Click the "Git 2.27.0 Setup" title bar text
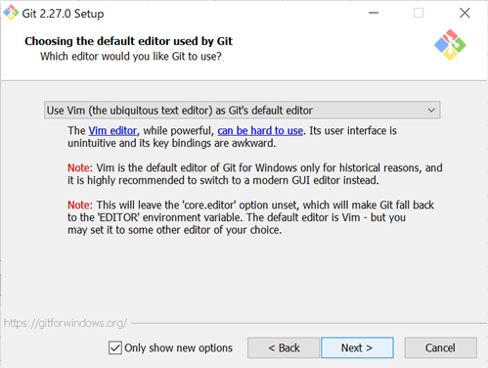Screen dimensions: 488x368 (x=63, y=14)
